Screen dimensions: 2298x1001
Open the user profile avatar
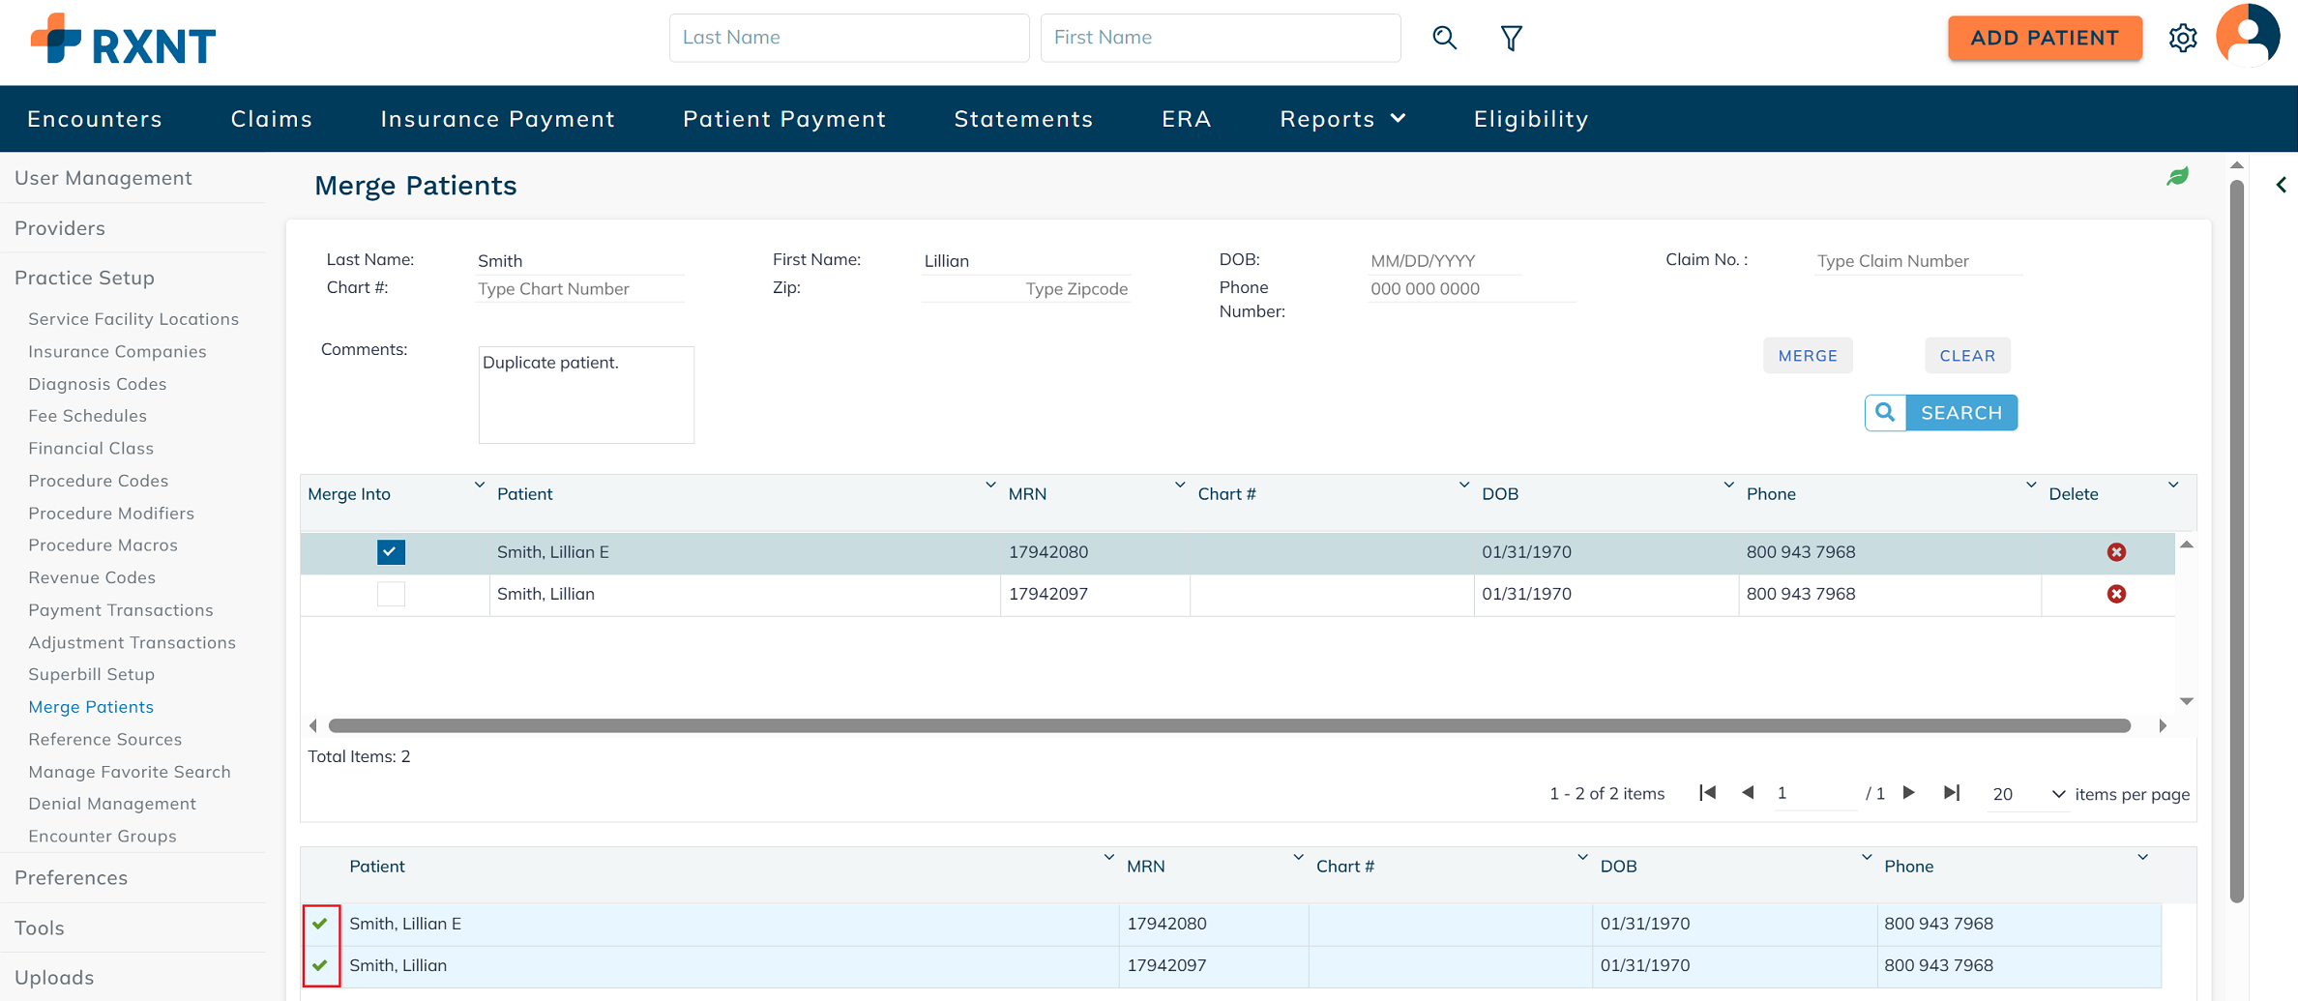point(2248,36)
